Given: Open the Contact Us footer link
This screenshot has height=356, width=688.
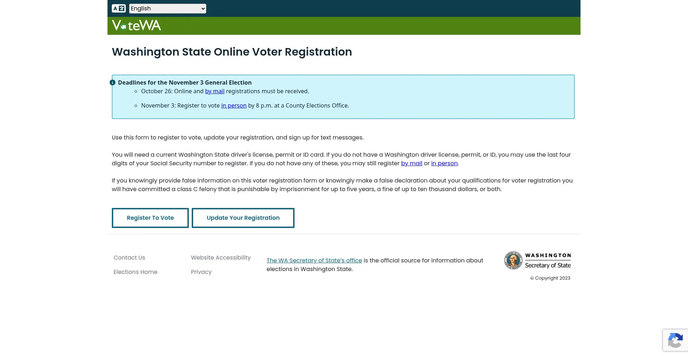Looking at the screenshot, I should pyautogui.click(x=129, y=257).
